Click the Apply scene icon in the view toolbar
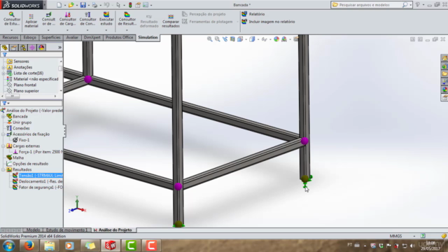The width and height of the screenshot is (448, 252). point(284,39)
